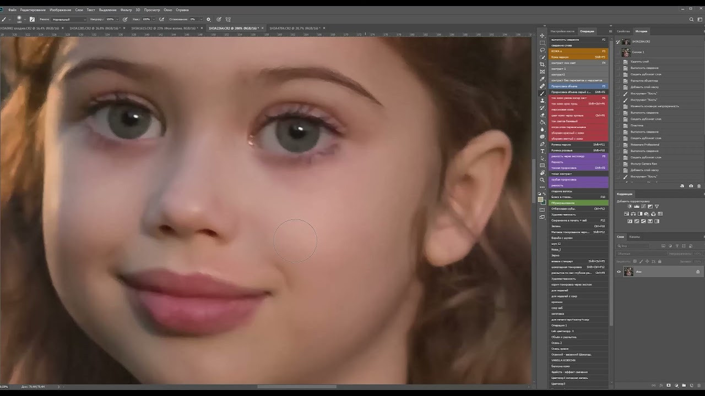The width and height of the screenshot is (705, 396).
Task: Hide the Фон layer with the eye toggle
Action: (x=619, y=271)
